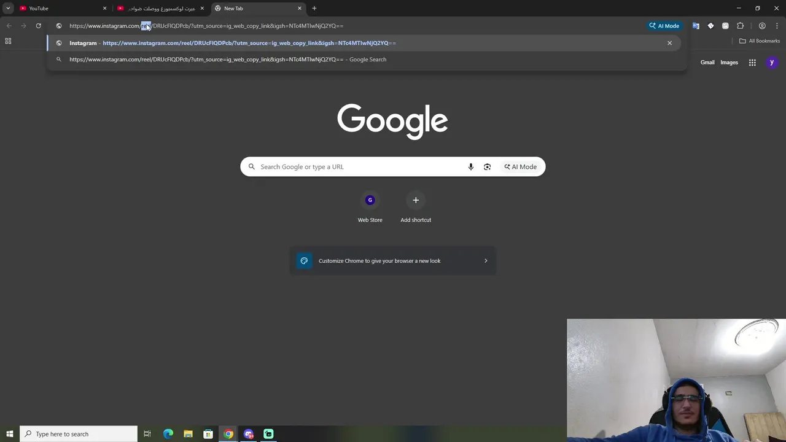Open Task View from the taskbar
The width and height of the screenshot is (786, 442).
147,434
